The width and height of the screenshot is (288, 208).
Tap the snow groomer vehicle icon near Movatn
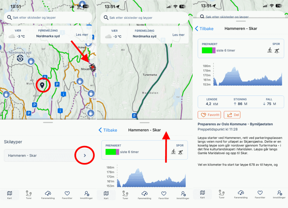coord(92,68)
